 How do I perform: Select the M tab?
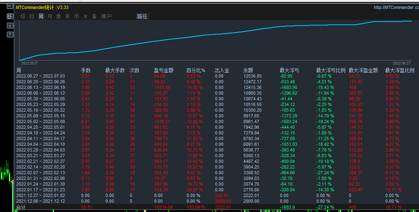86,16
